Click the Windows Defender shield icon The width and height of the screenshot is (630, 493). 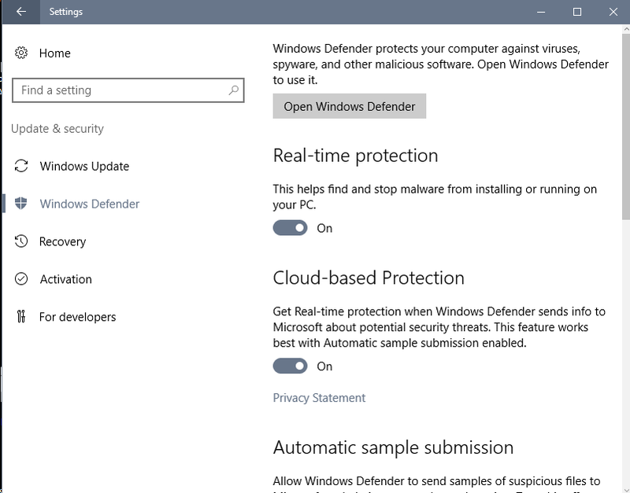tap(21, 204)
